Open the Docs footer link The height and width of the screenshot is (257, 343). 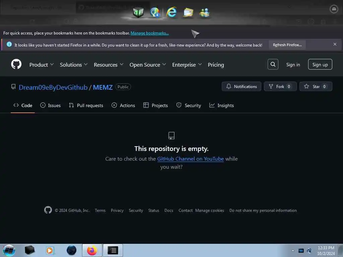[169, 210]
